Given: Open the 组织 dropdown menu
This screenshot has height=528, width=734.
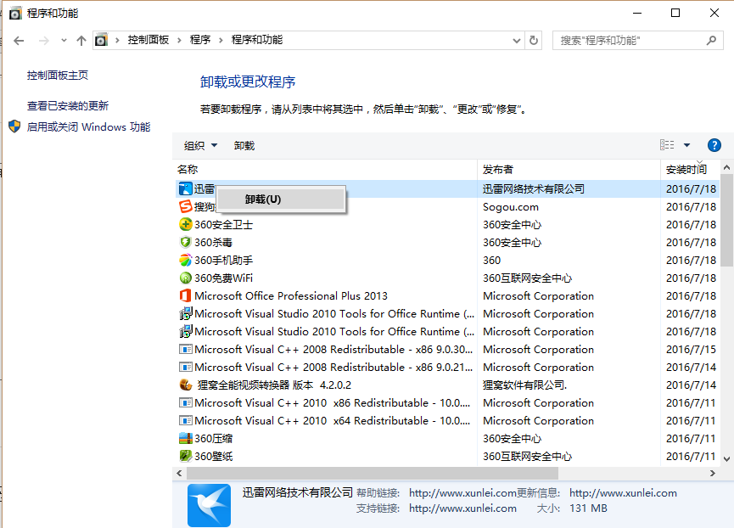Looking at the screenshot, I should 200,145.
